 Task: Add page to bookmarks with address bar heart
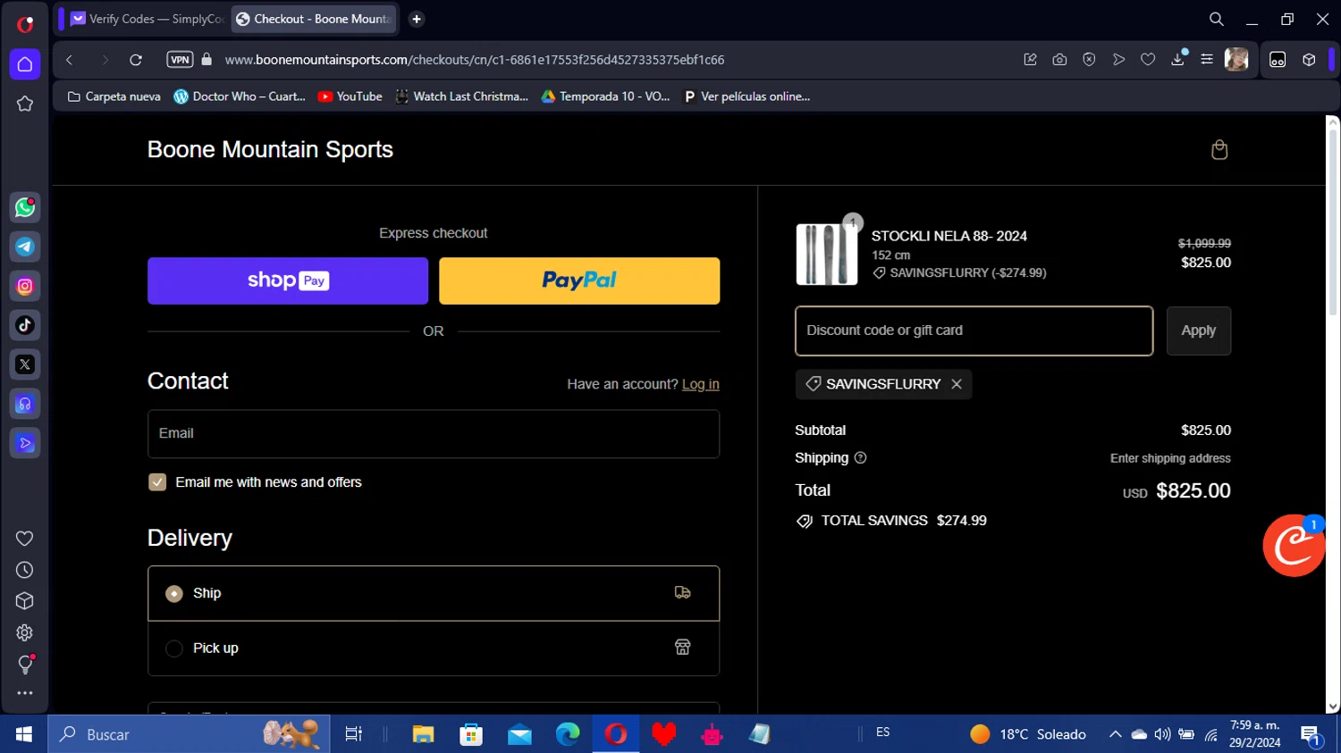(x=1148, y=60)
